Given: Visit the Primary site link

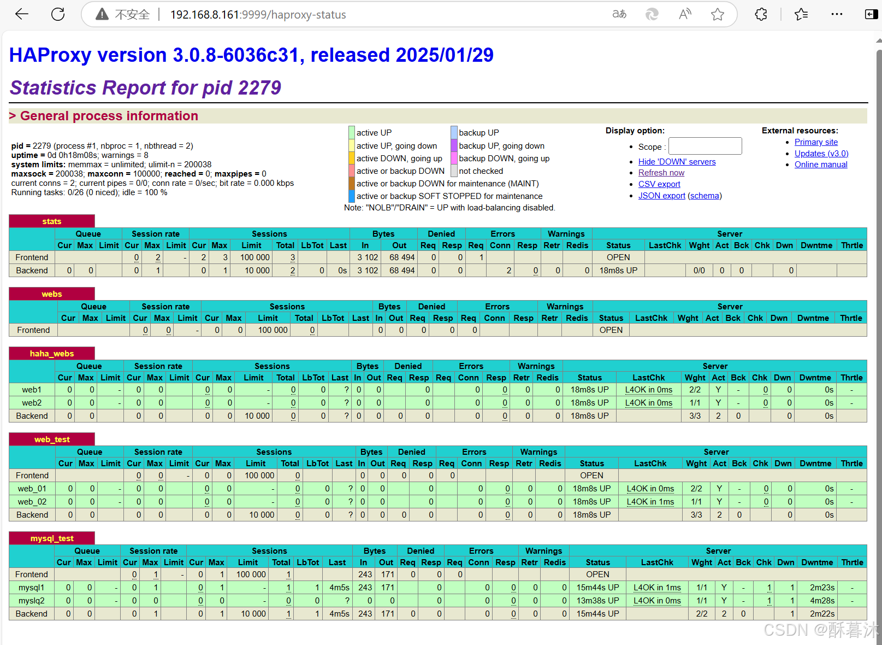Looking at the screenshot, I should 816,142.
